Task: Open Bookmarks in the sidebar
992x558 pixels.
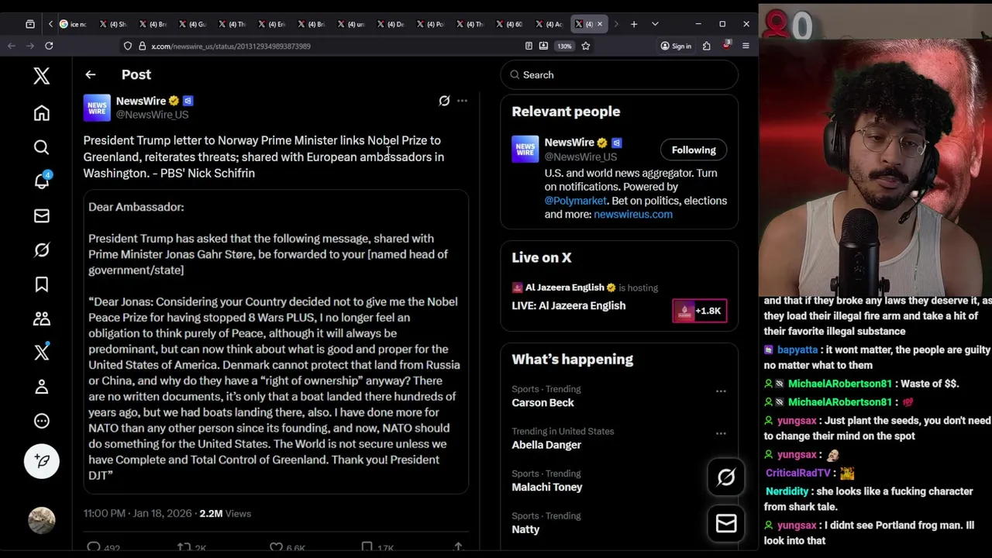Action: click(42, 284)
